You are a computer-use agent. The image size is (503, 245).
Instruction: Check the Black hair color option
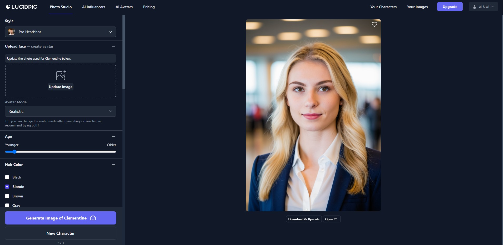[7, 177]
